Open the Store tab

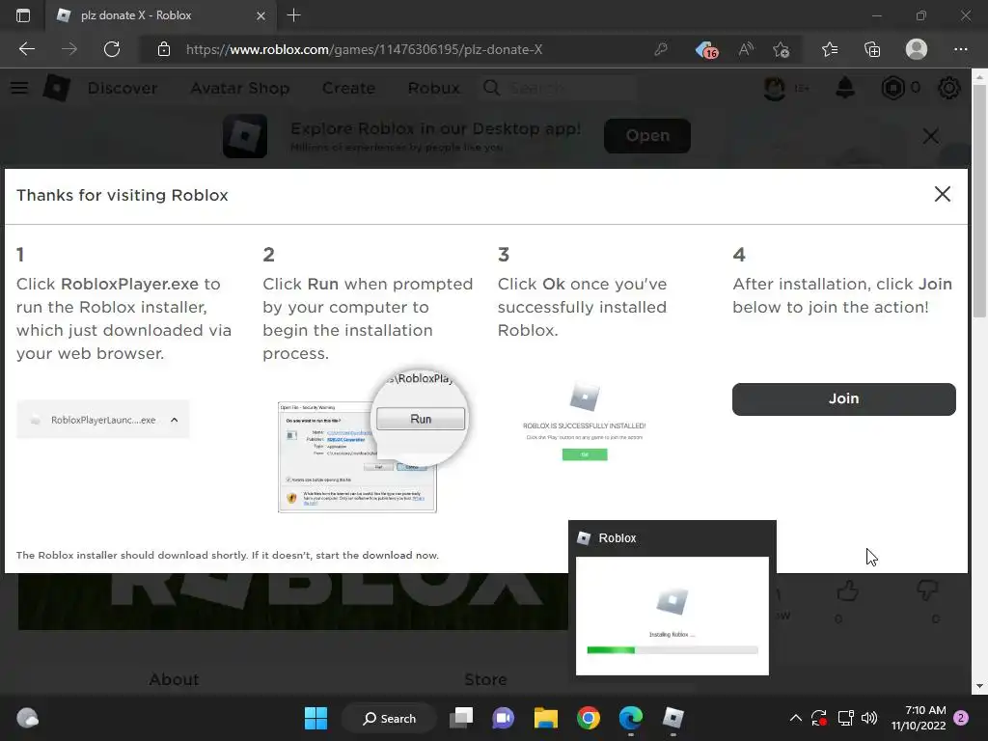(486, 679)
